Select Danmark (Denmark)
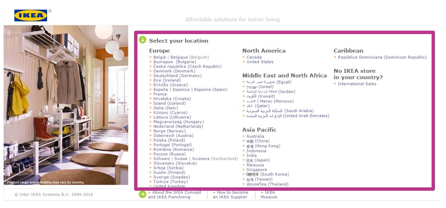The image size is (446, 208). tap(174, 71)
